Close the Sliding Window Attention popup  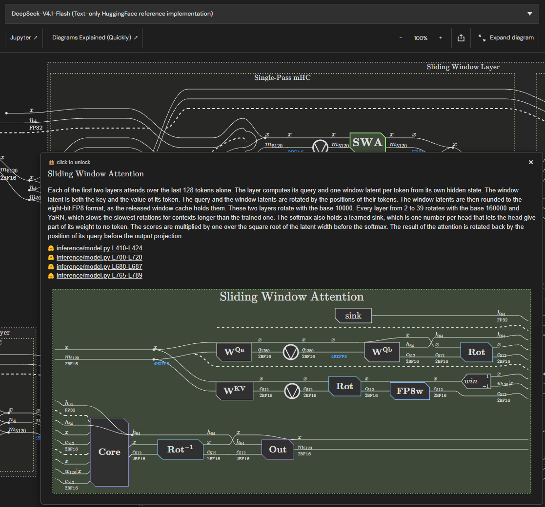click(531, 162)
